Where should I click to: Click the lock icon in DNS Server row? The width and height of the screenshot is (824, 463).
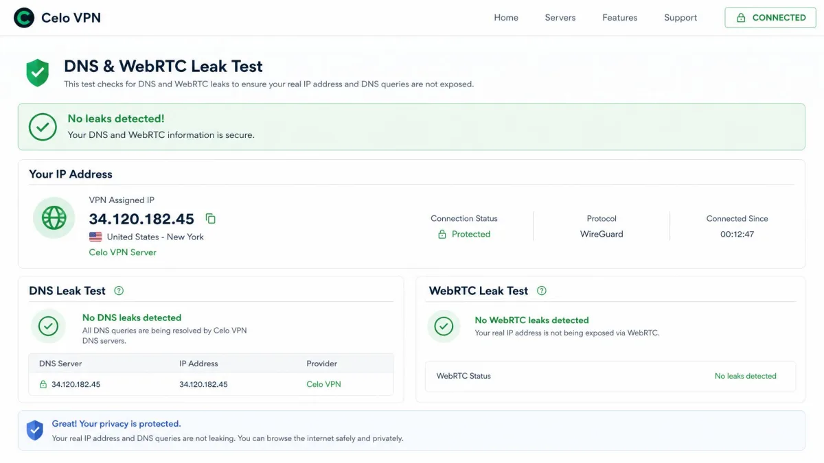point(43,384)
